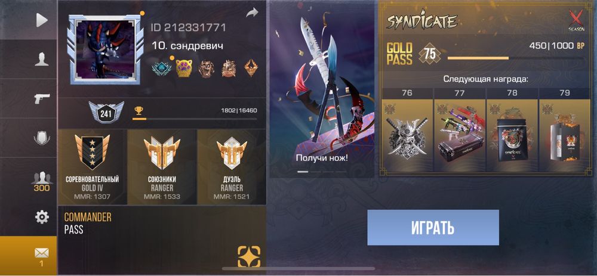Click the ИГРАТЬ play button
Image resolution: width=597 pixels, height=276 pixels.
click(x=433, y=227)
